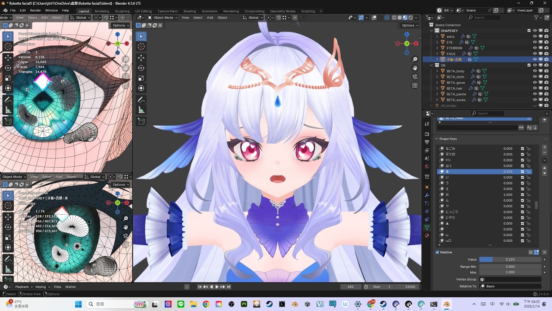
Task: Open the Modifiers properties tab
Action: click(427, 195)
